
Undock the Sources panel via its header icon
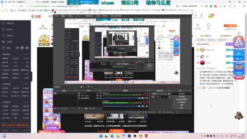[x=100, y=91]
